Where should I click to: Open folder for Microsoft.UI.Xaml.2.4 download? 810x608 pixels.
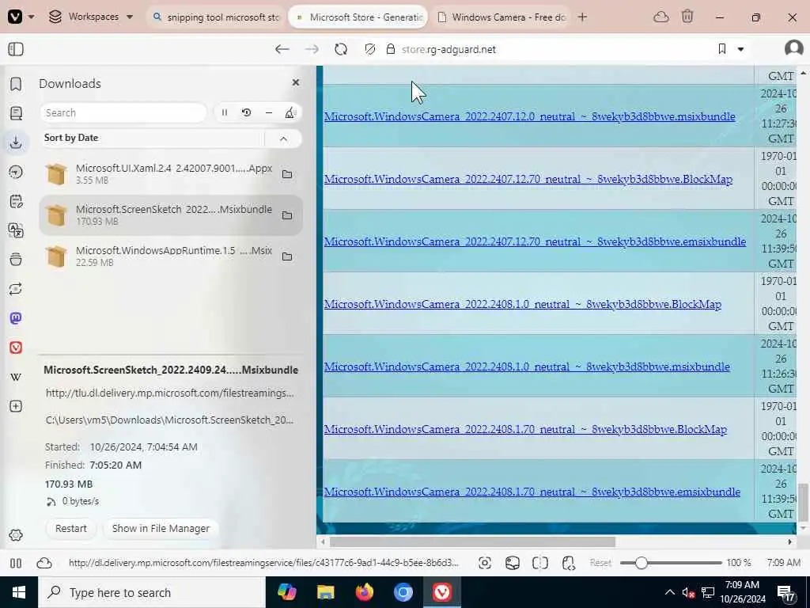pyautogui.click(x=287, y=174)
